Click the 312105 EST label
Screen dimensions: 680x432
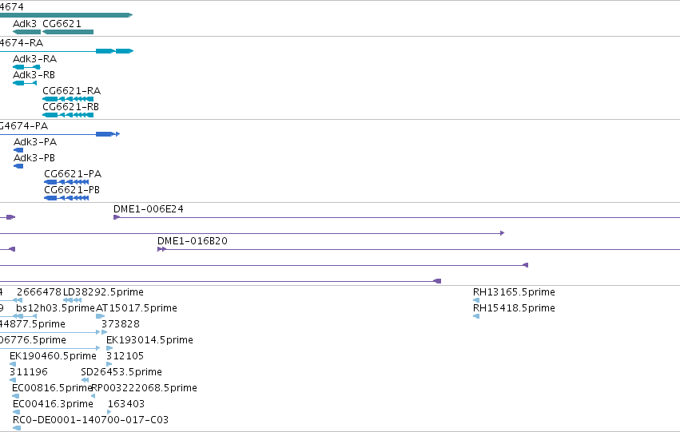pos(125,357)
